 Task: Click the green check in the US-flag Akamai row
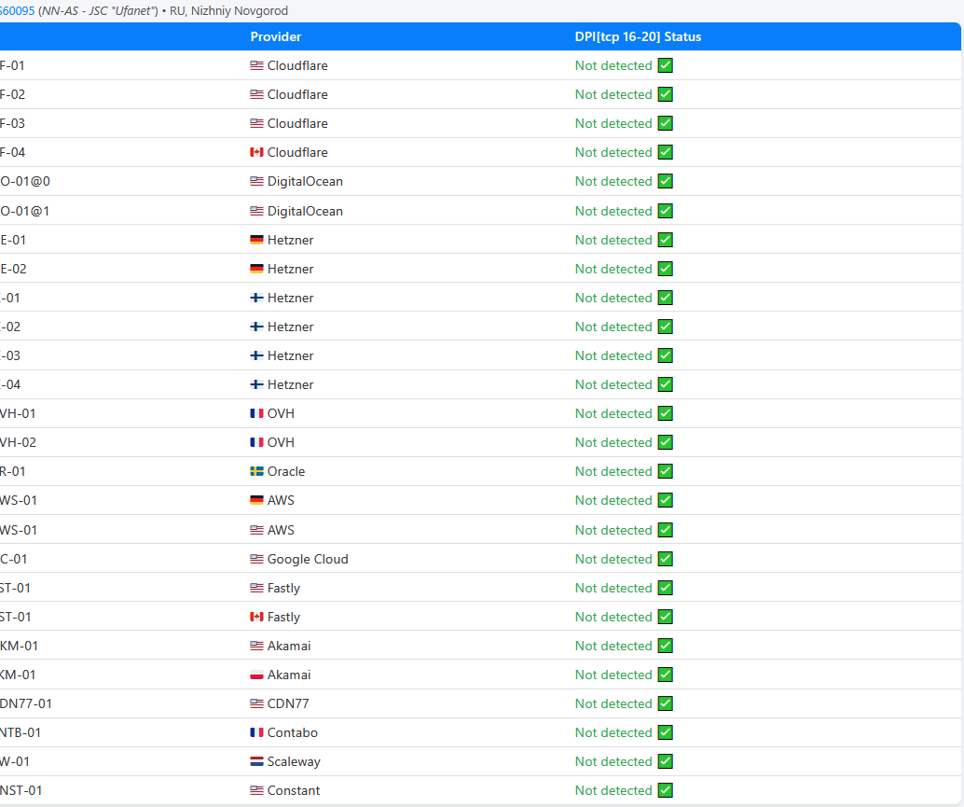click(666, 646)
